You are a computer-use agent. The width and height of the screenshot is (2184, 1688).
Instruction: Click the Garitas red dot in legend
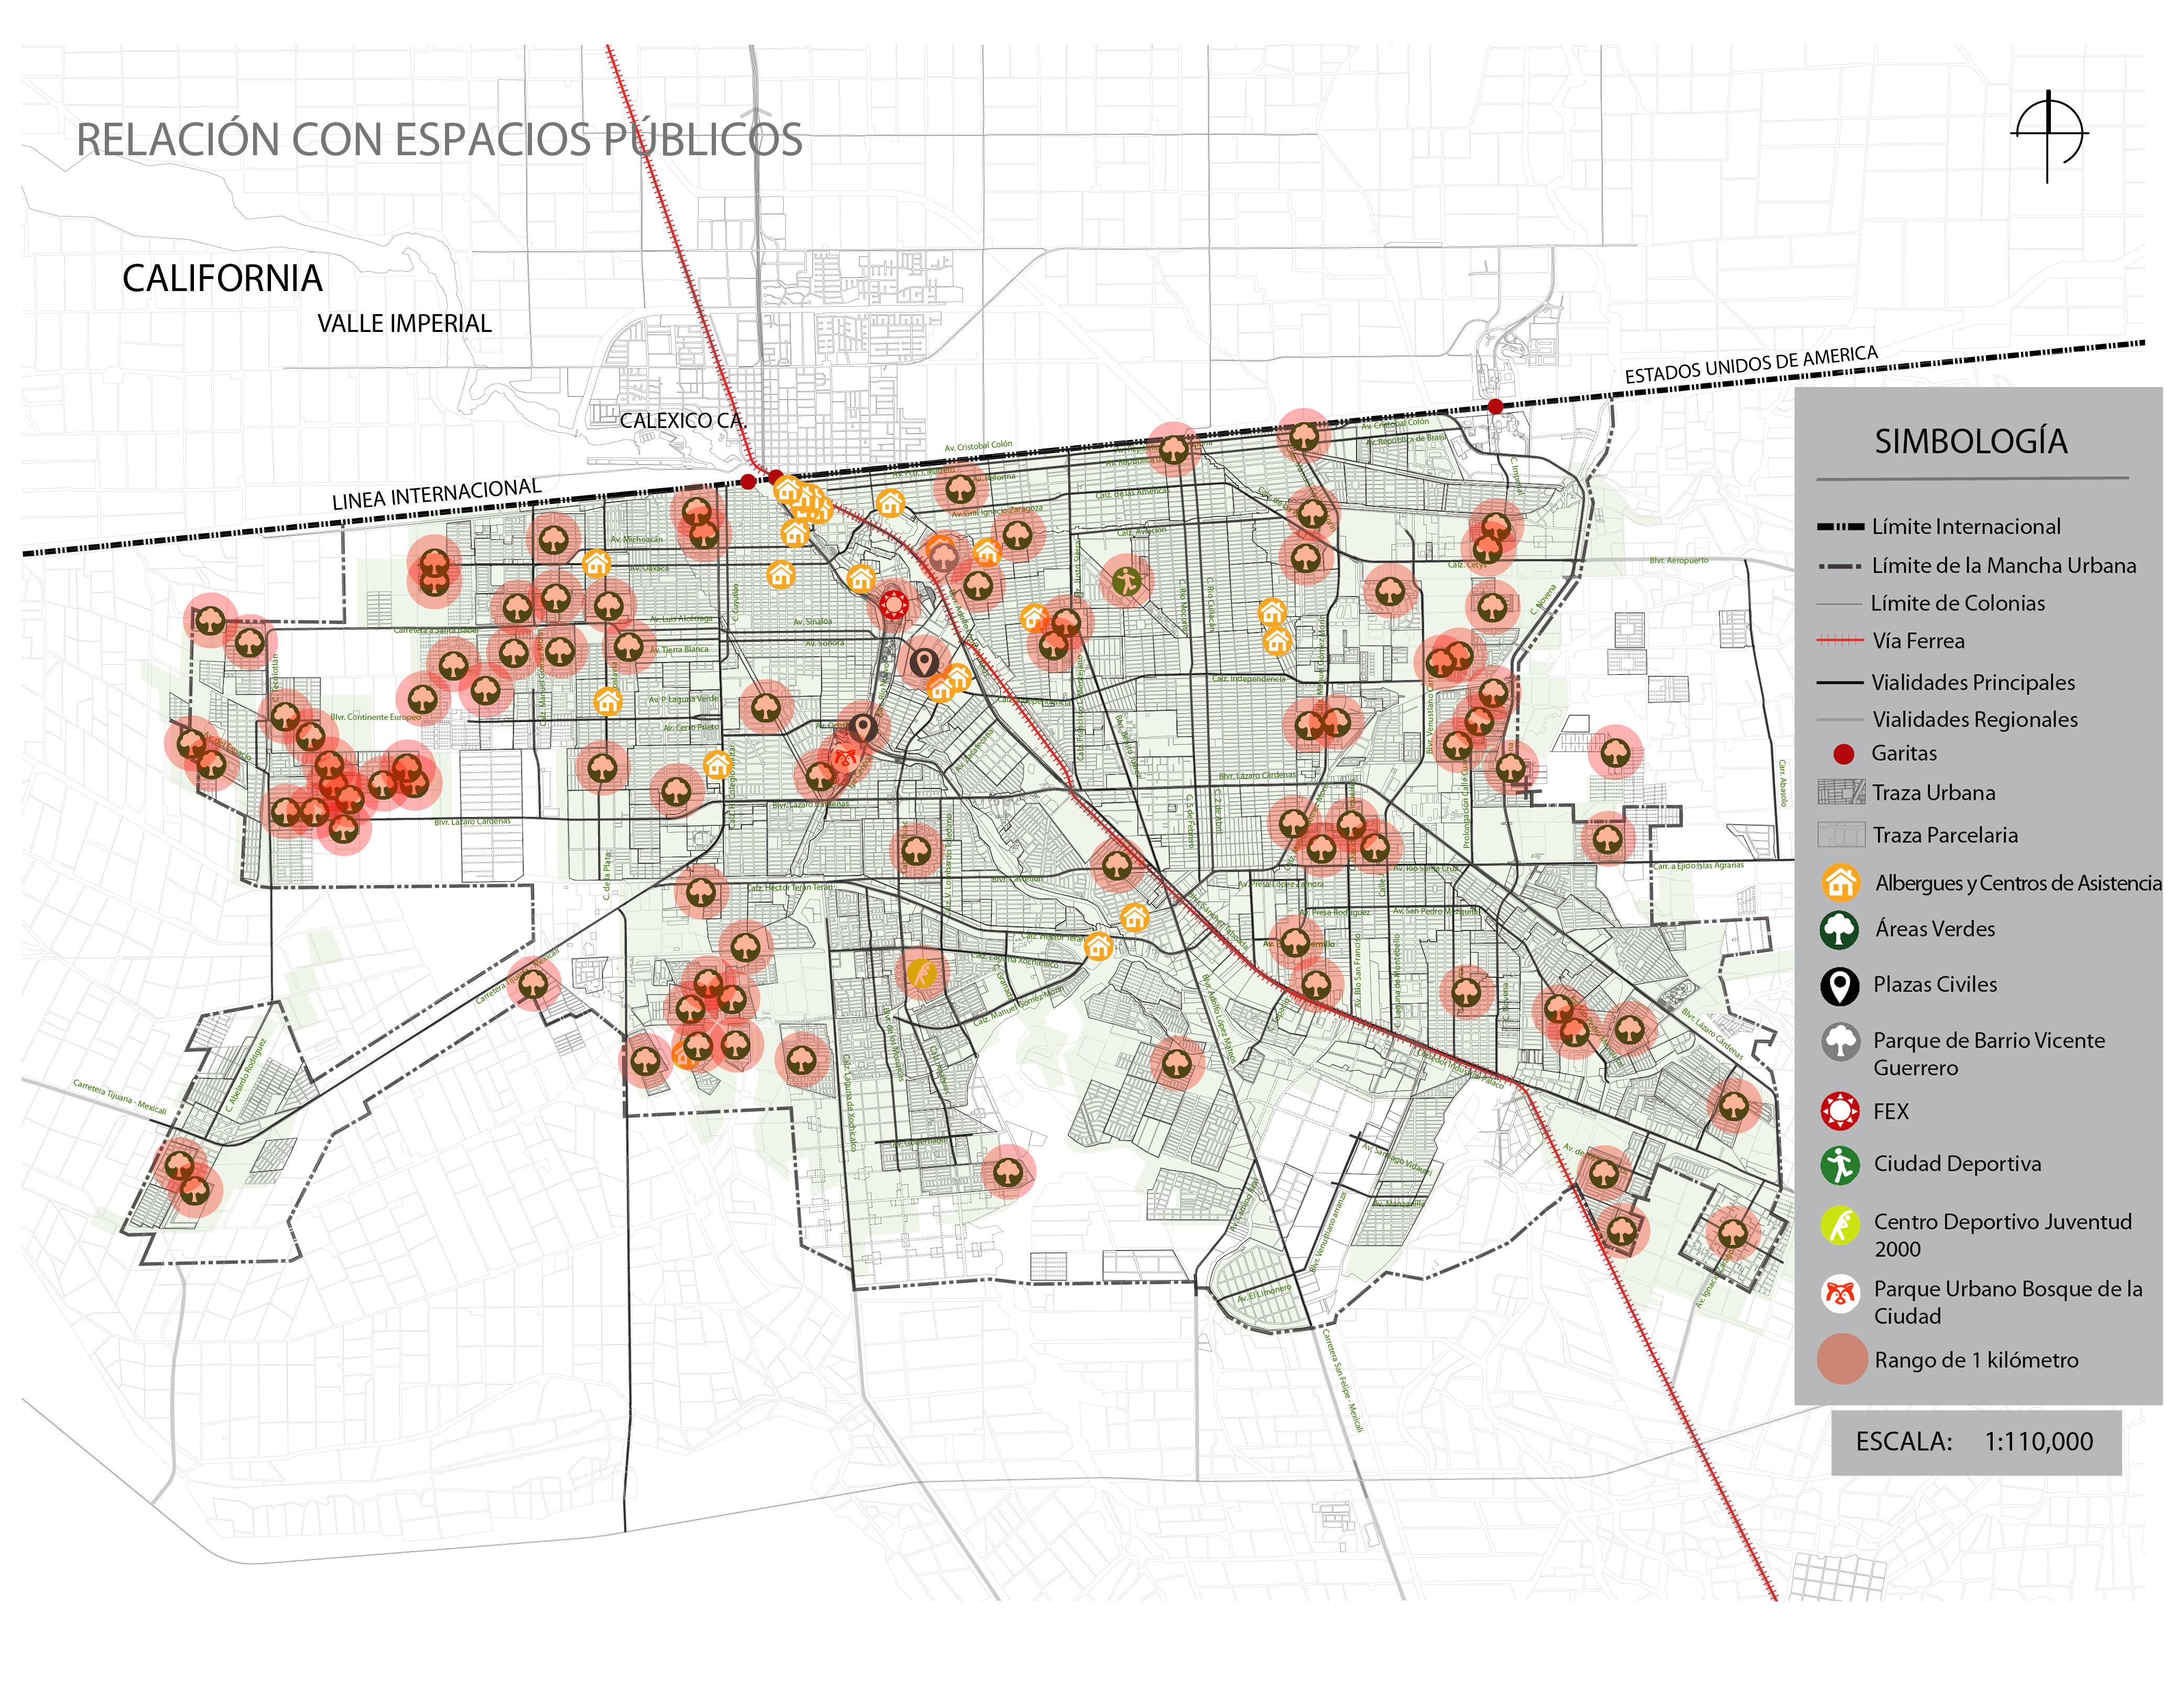click(x=1843, y=754)
